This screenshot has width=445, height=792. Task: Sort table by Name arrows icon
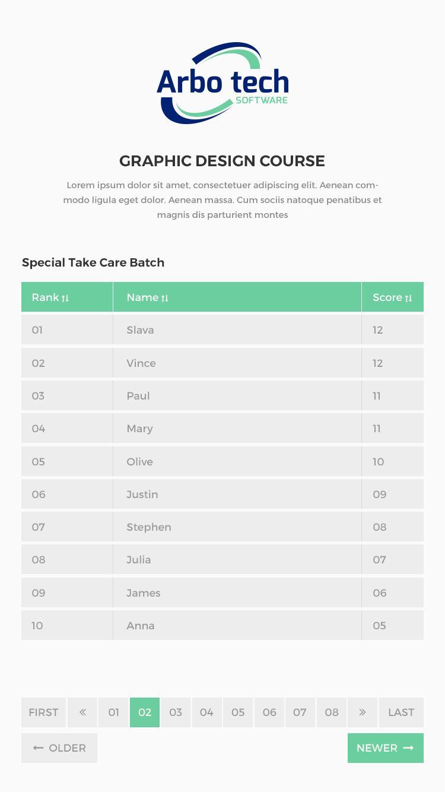click(x=165, y=298)
